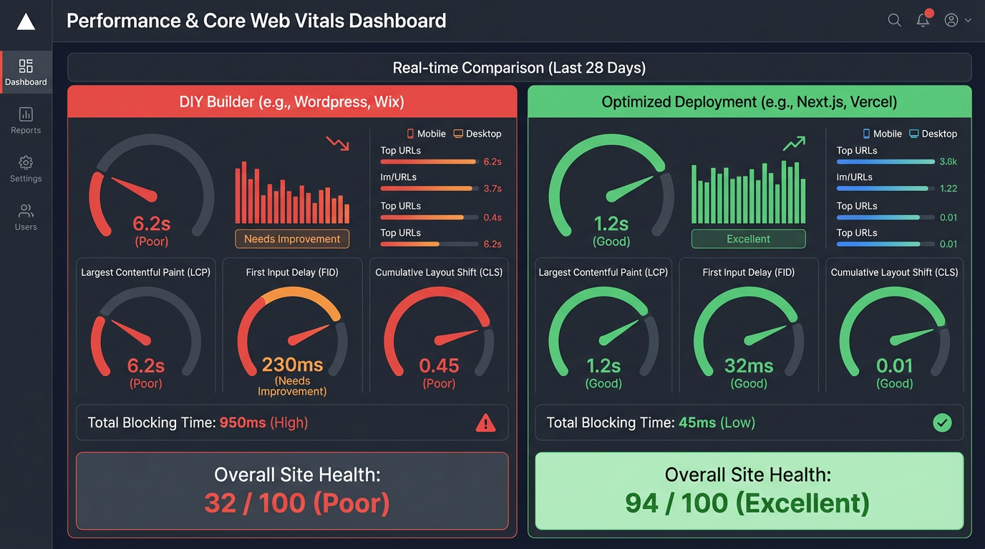Click the Excellent badge
Viewport: 985px width, 549px height.
click(x=748, y=239)
